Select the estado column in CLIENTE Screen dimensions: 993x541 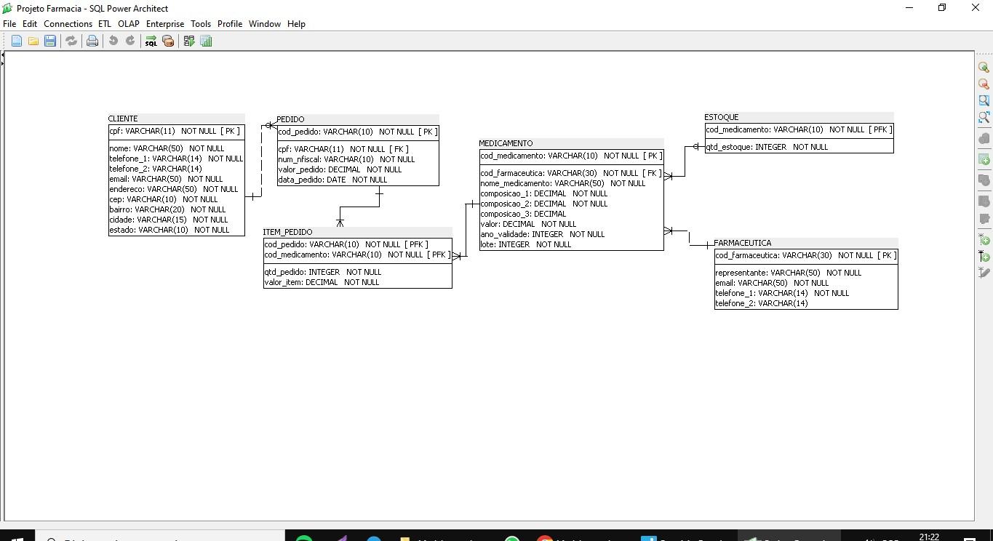point(170,230)
